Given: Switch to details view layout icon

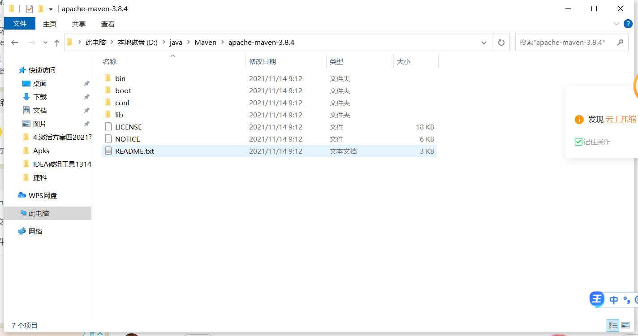Looking at the screenshot, I should (x=613, y=326).
